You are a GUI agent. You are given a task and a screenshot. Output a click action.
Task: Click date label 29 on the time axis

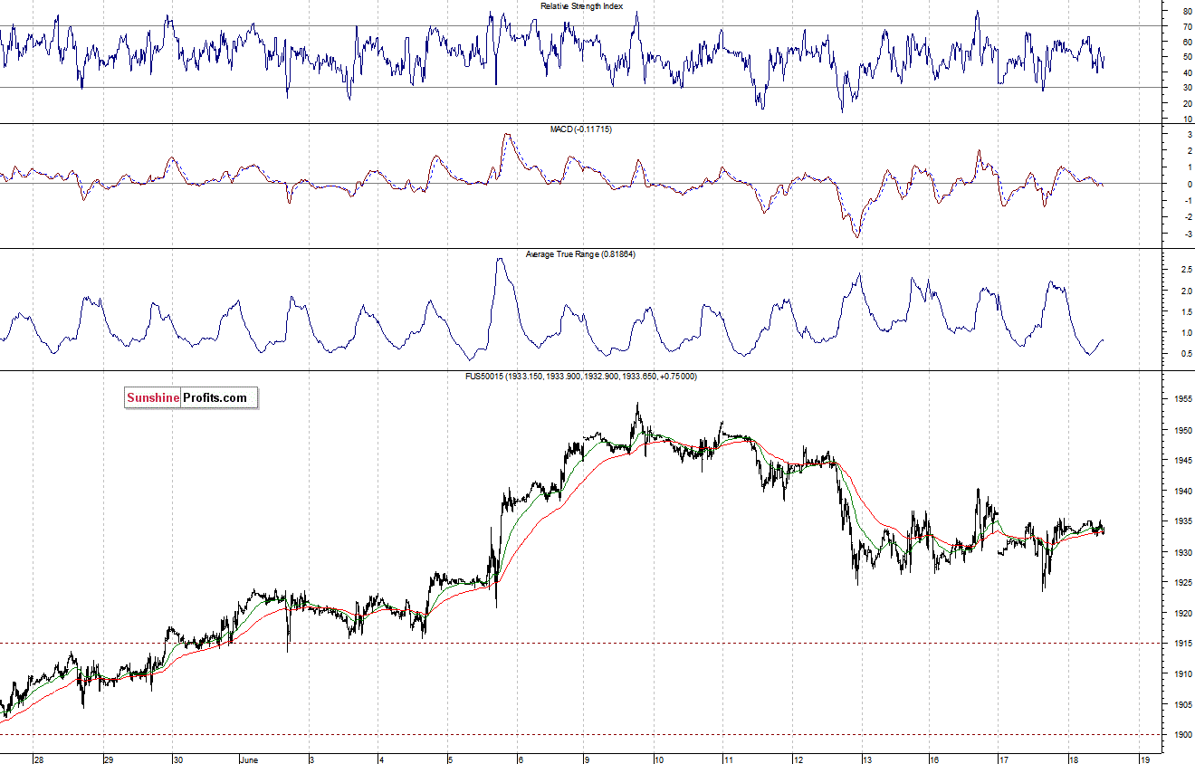click(x=108, y=759)
